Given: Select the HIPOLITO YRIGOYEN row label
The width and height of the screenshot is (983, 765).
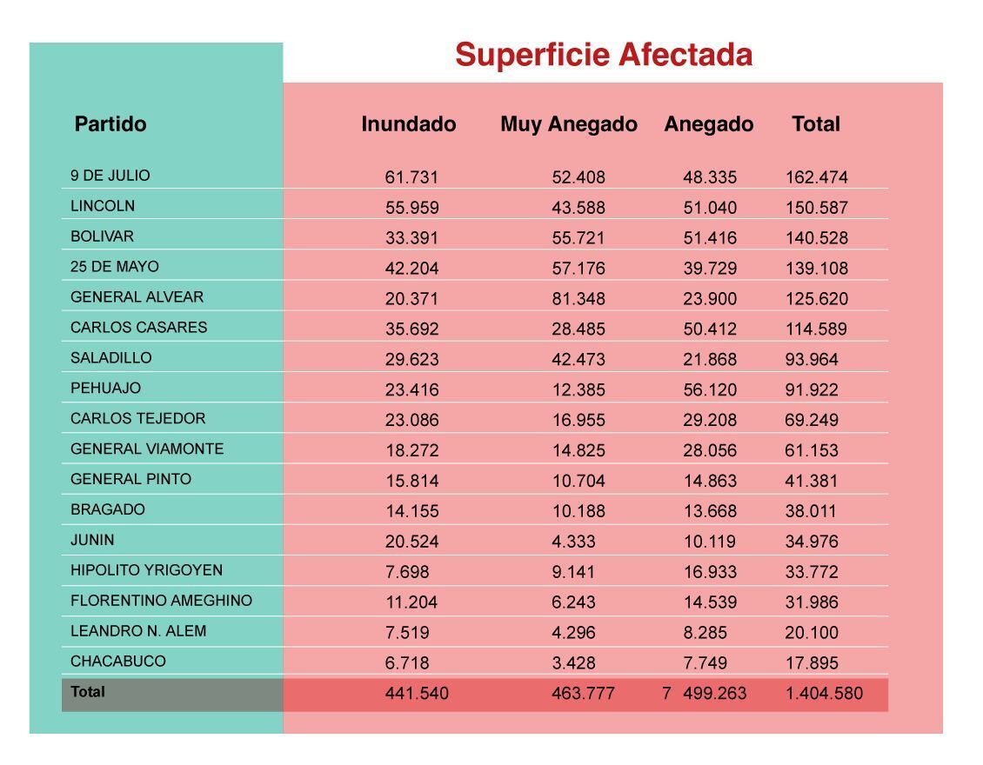Looking at the screenshot, I should tap(146, 570).
